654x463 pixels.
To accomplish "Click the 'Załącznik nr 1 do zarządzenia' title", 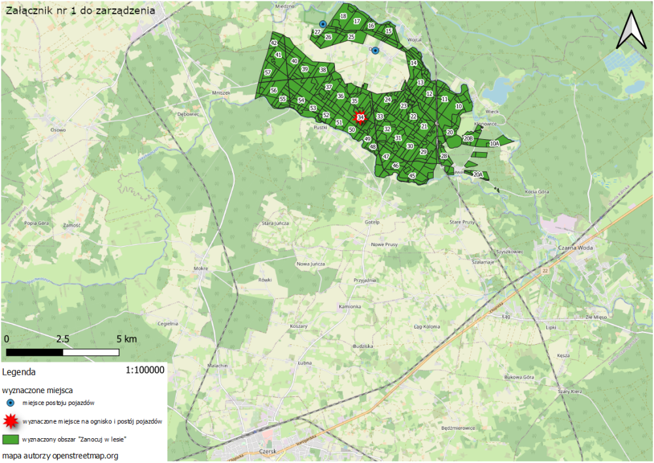I will [80, 10].
